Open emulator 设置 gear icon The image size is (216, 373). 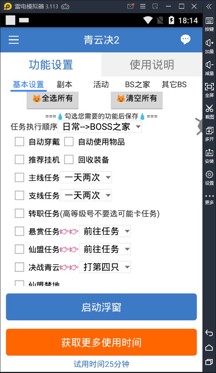pyautogui.click(x=209, y=178)
